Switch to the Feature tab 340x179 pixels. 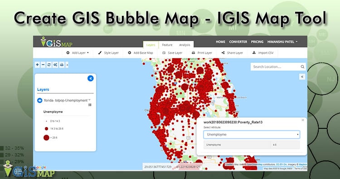167,45
